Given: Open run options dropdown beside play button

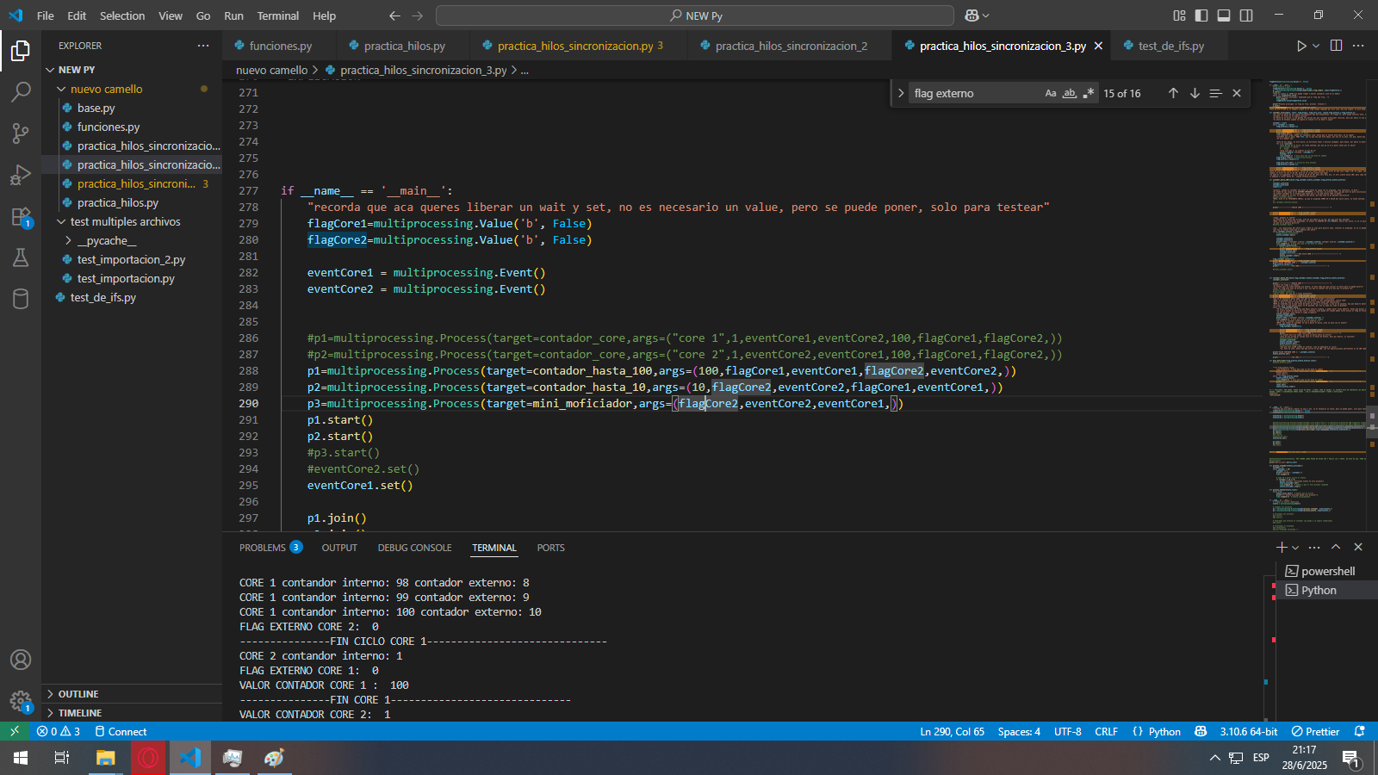Looking at the screenshot, I should (x=1316, y=46).
